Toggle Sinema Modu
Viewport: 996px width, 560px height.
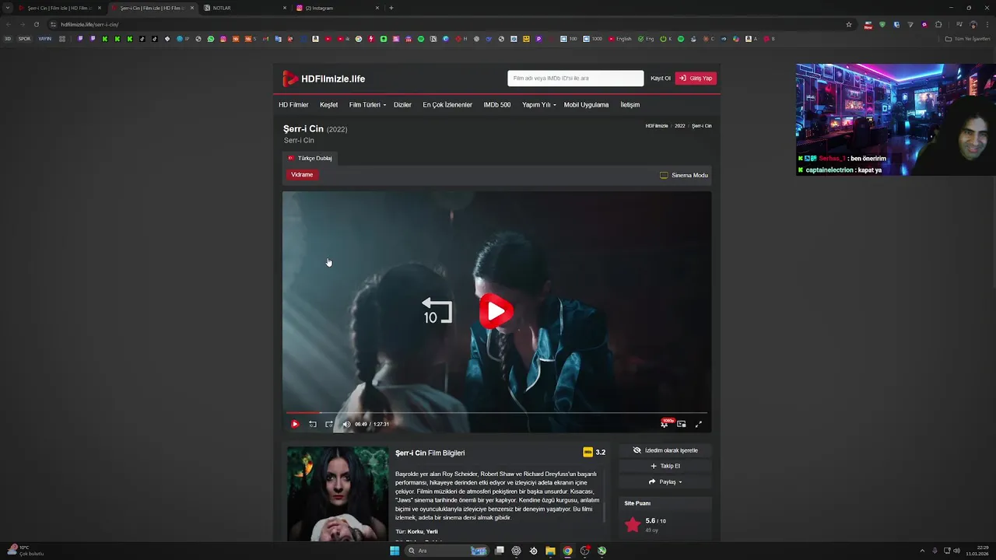tap(684, 175)
